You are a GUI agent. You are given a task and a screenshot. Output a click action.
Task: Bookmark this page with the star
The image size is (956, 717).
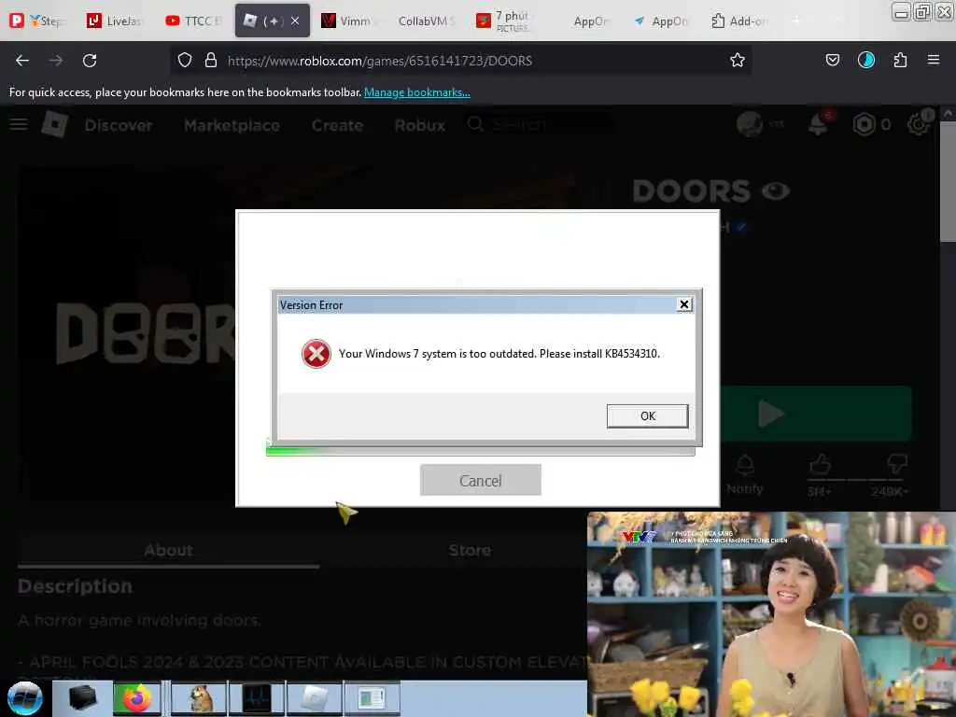point(738,60)
